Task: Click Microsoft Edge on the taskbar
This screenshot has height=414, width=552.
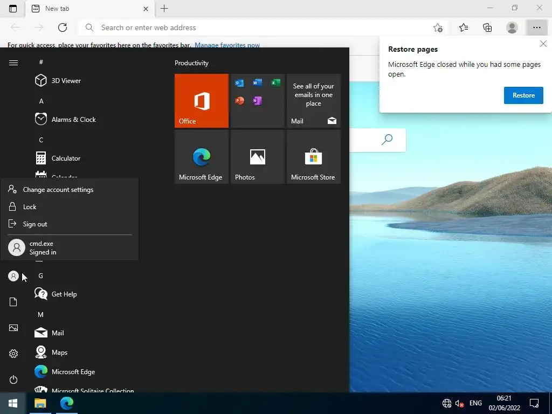Action: coord(66,403)
